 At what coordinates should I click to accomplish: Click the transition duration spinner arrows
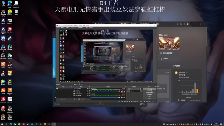(x=141, y=91)
